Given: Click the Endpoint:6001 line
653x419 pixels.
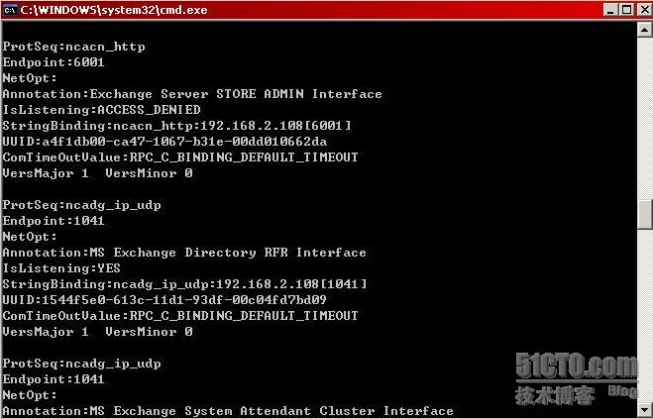Looking at the screenshot, I should tap(54, 62).
